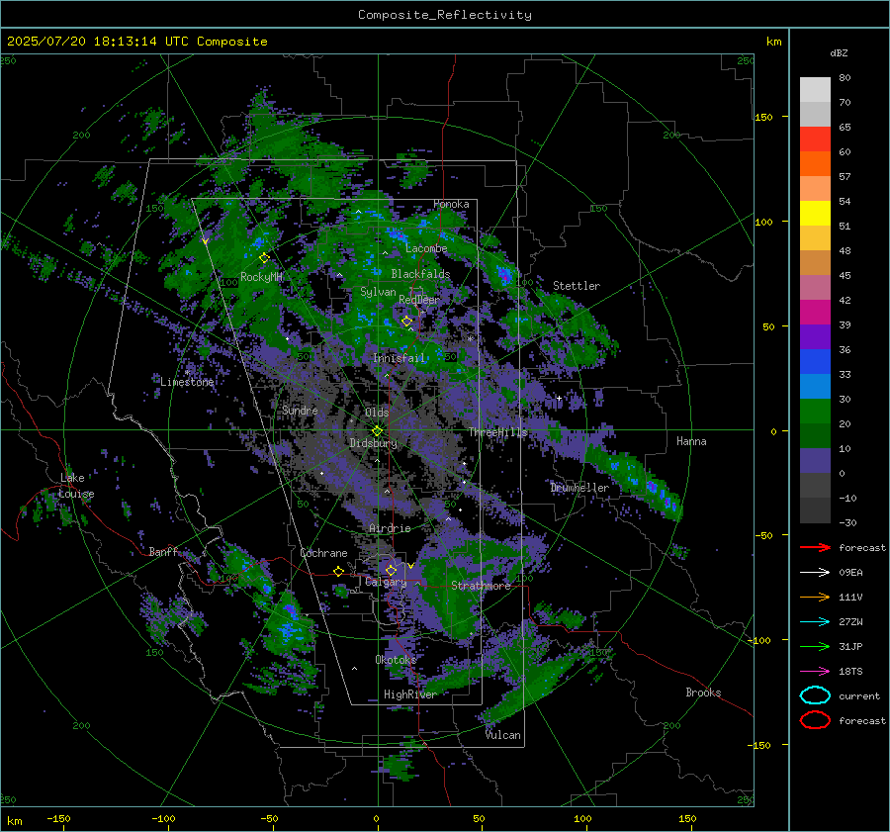890x832 pixels.
Task: Click the cyan 27ZW arrow in legend
Action: click(x=815, y=622)
